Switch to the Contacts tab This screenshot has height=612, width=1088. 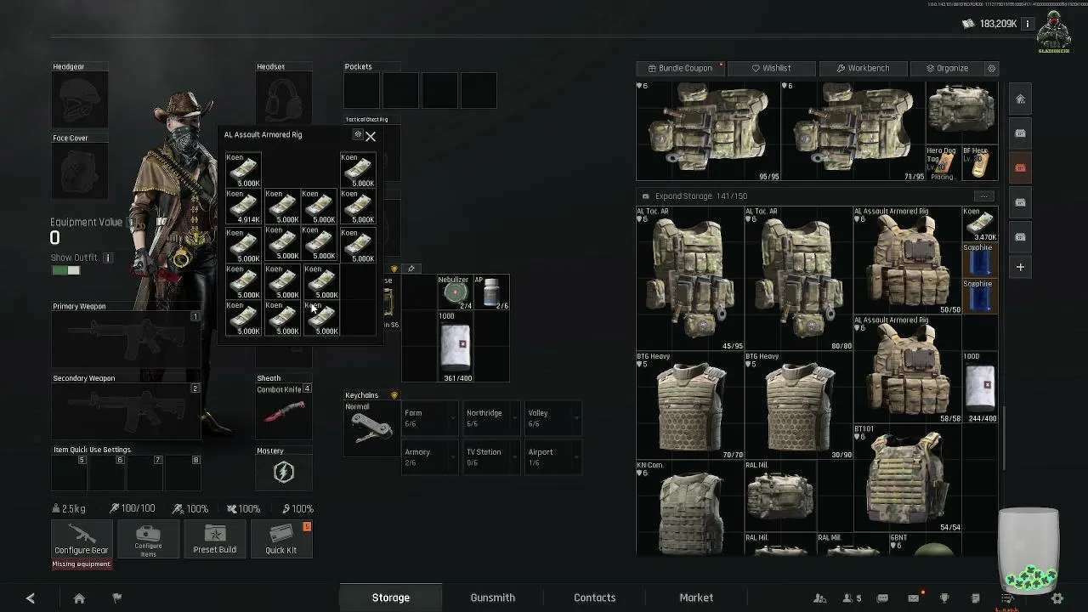point(595,598)
